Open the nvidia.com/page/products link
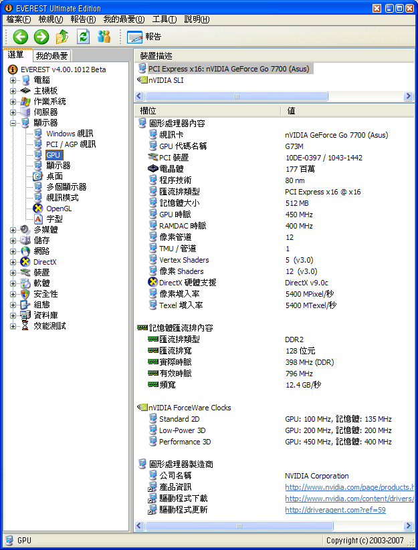This screenshot has height=550, width=418. point(349,487)
